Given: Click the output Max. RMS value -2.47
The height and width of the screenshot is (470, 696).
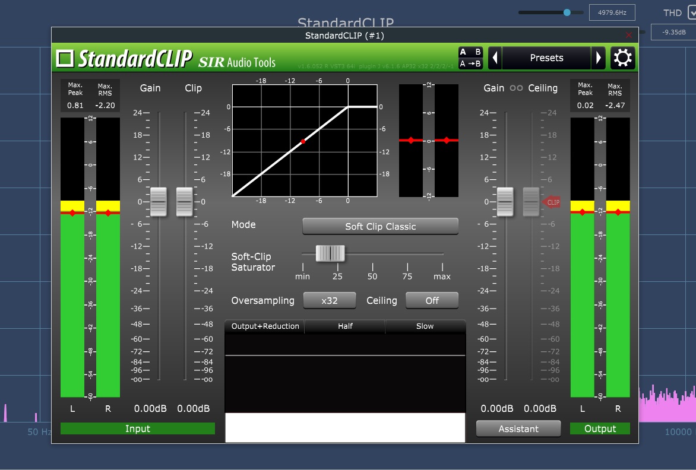Looking at the screenshot, I should tap(615, 105).
